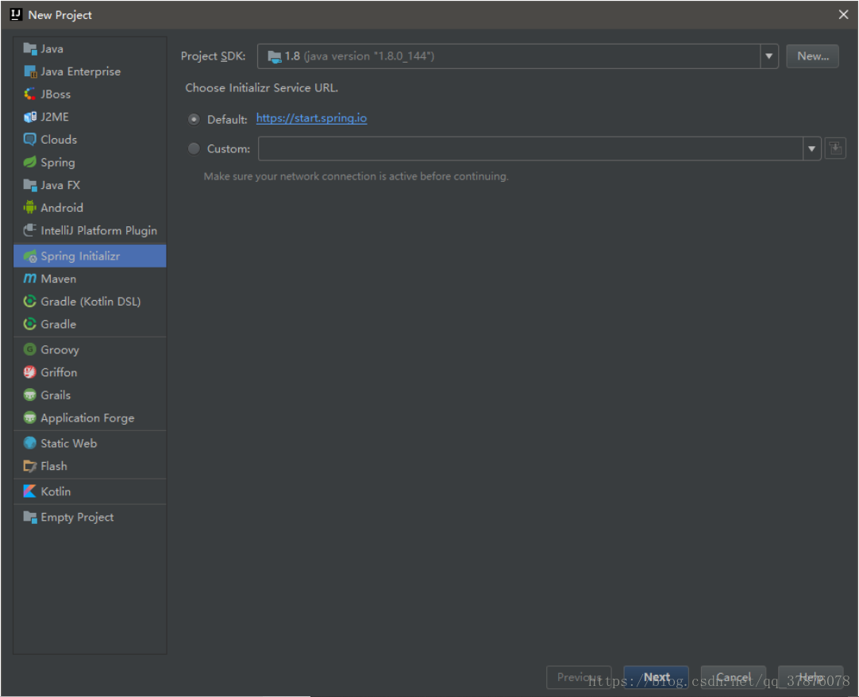Image resolution: width=859 pixels, height=697 pixels.
Task: Open the start.spring.io link
Action: click(x=311, y=118)
